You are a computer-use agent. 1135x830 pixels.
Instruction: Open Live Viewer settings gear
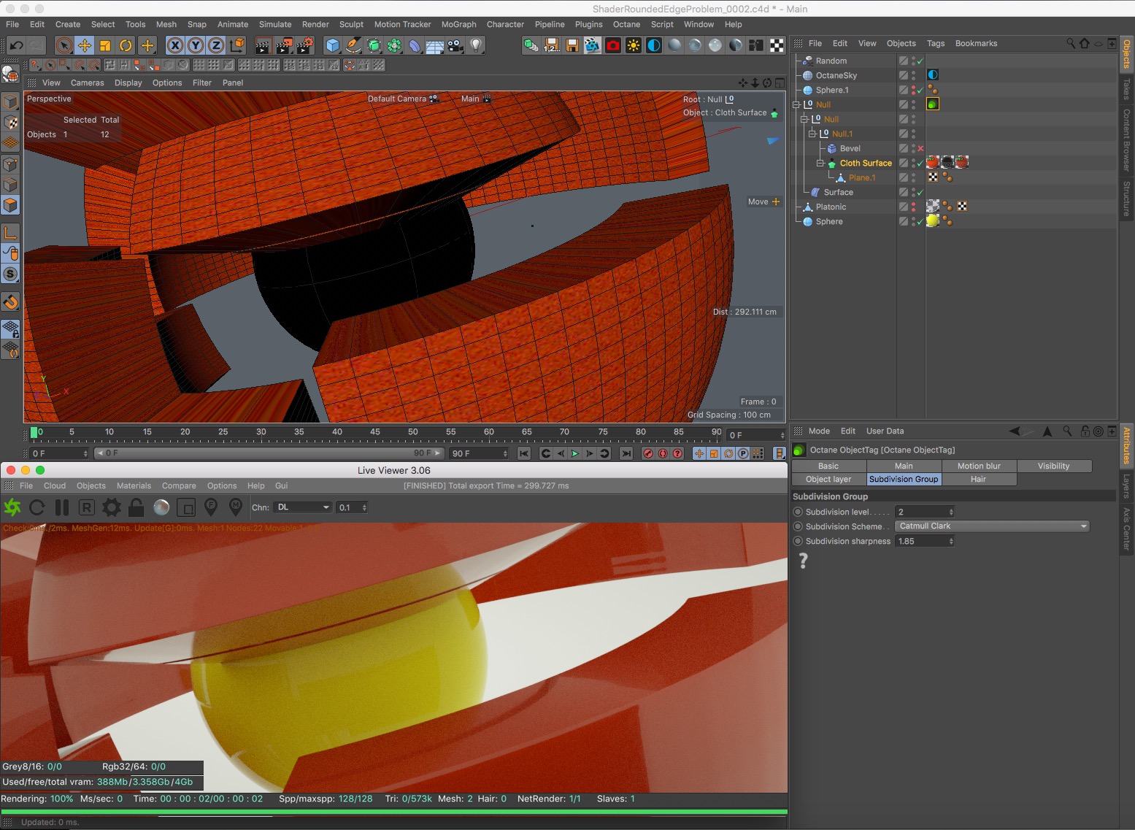[111, 507]
